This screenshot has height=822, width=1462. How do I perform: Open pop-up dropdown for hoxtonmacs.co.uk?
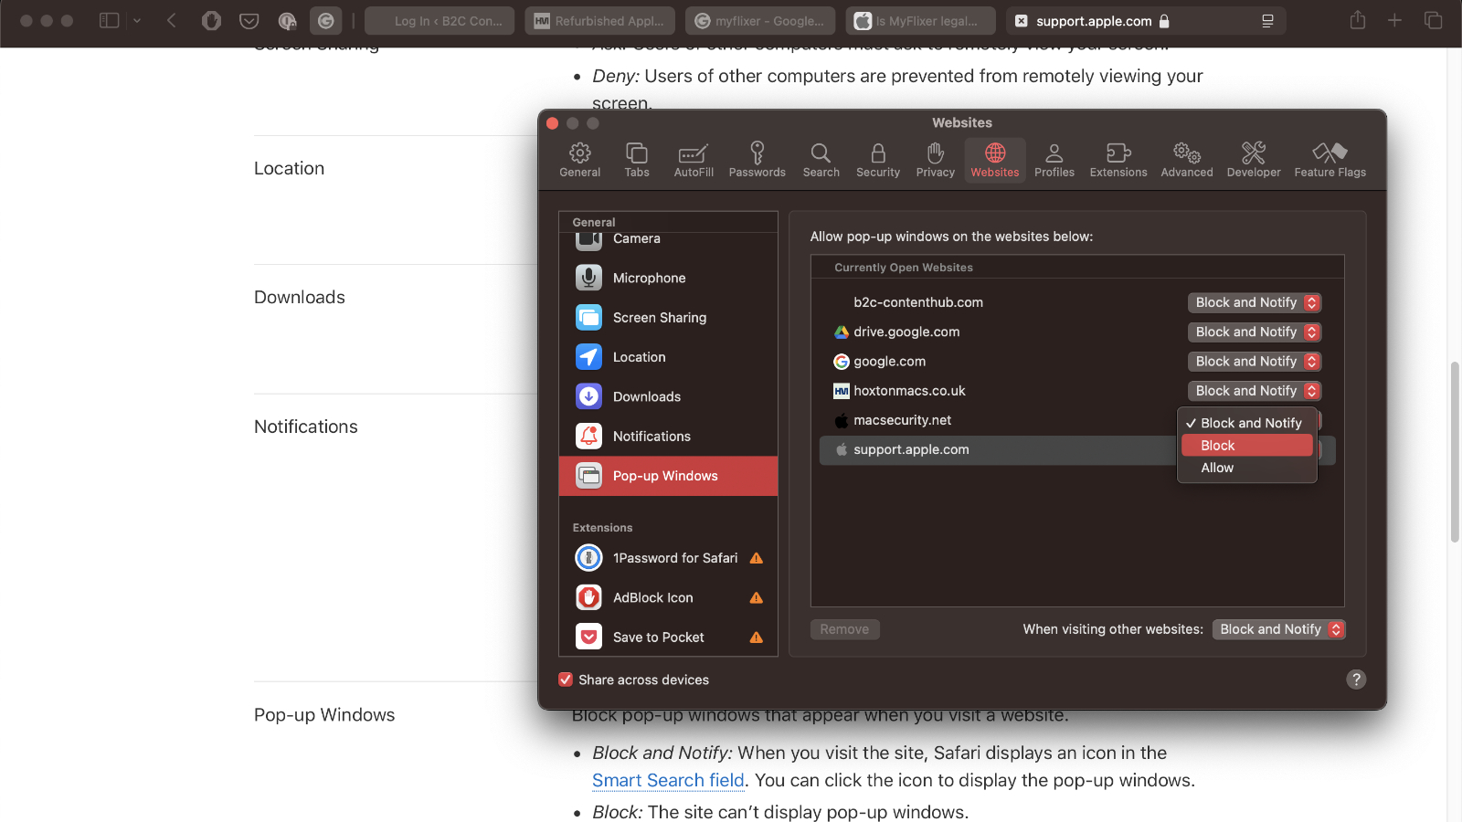[x=1254, y=391]
